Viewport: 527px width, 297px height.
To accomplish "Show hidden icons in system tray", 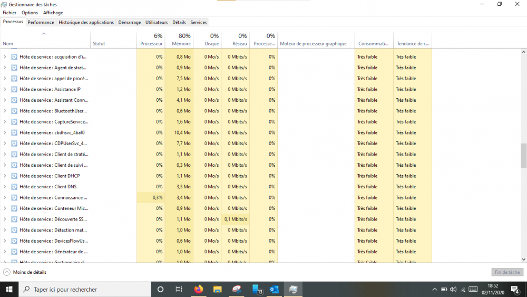I will (435, 290).
